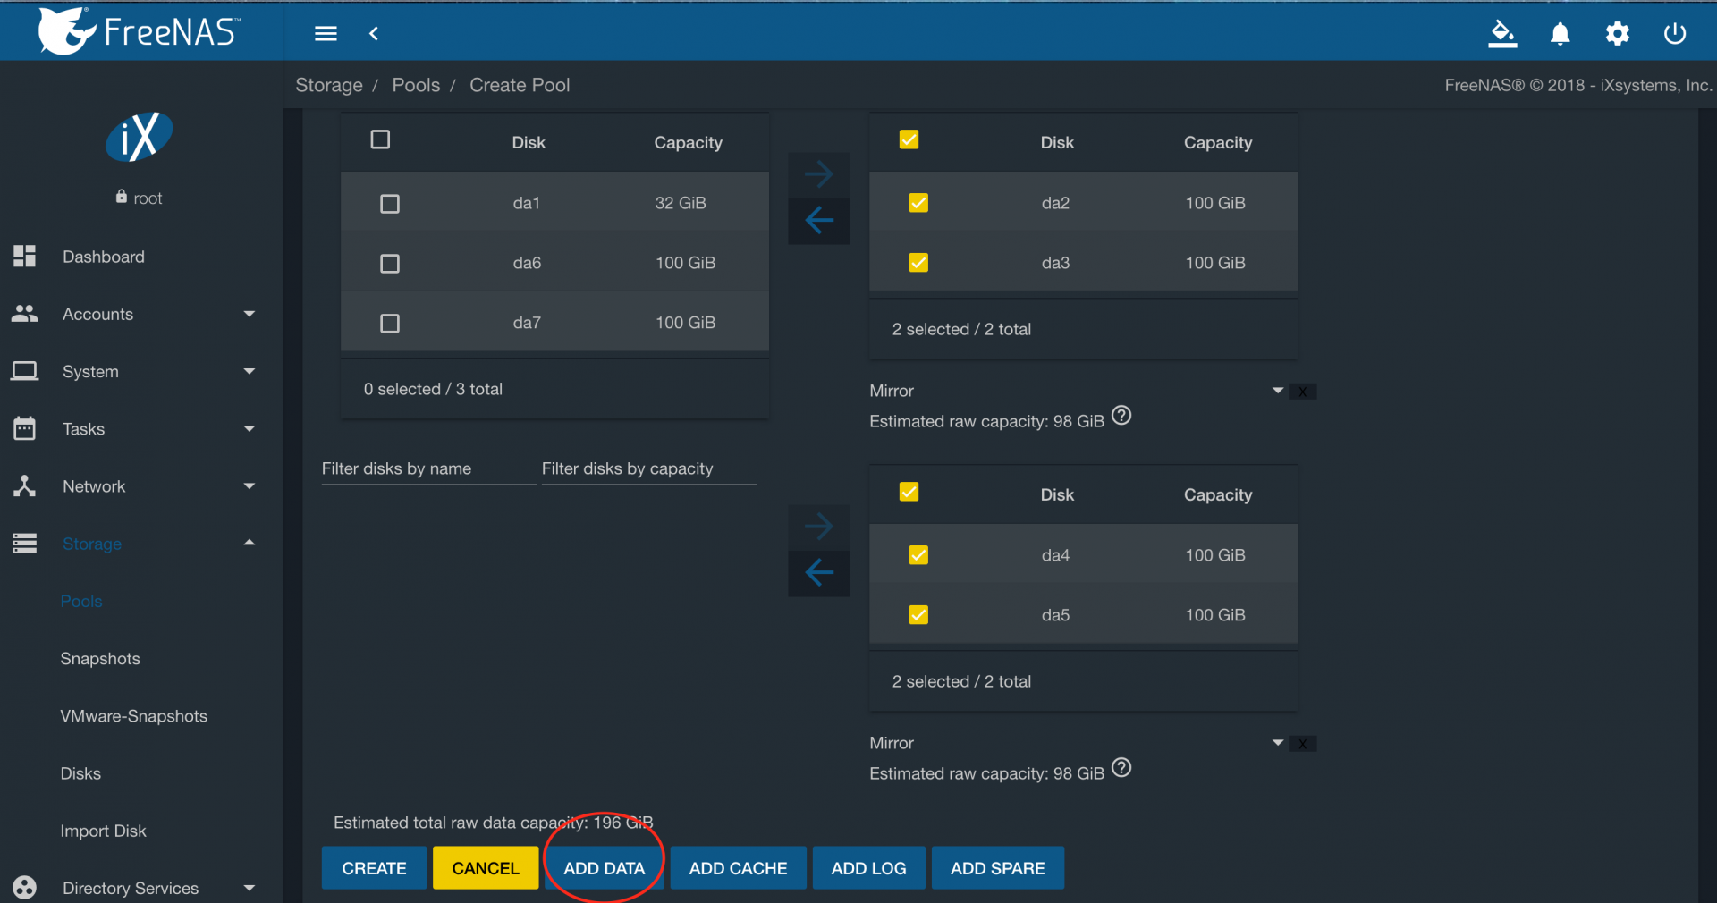Open the settings gear
This screenshot has width=1717, height=903.
pos(1617,34)
